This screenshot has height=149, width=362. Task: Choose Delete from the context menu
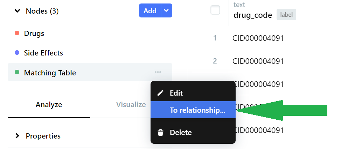(x=181, y=133)
